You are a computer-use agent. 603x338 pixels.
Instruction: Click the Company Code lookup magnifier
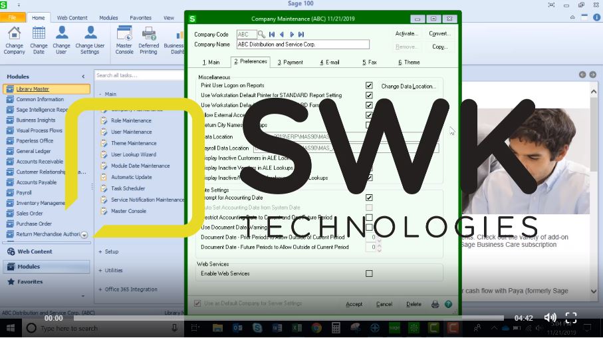[261, 34]
